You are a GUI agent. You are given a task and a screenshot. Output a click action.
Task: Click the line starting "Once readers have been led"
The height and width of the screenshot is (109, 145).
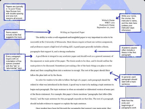point(73,108)
